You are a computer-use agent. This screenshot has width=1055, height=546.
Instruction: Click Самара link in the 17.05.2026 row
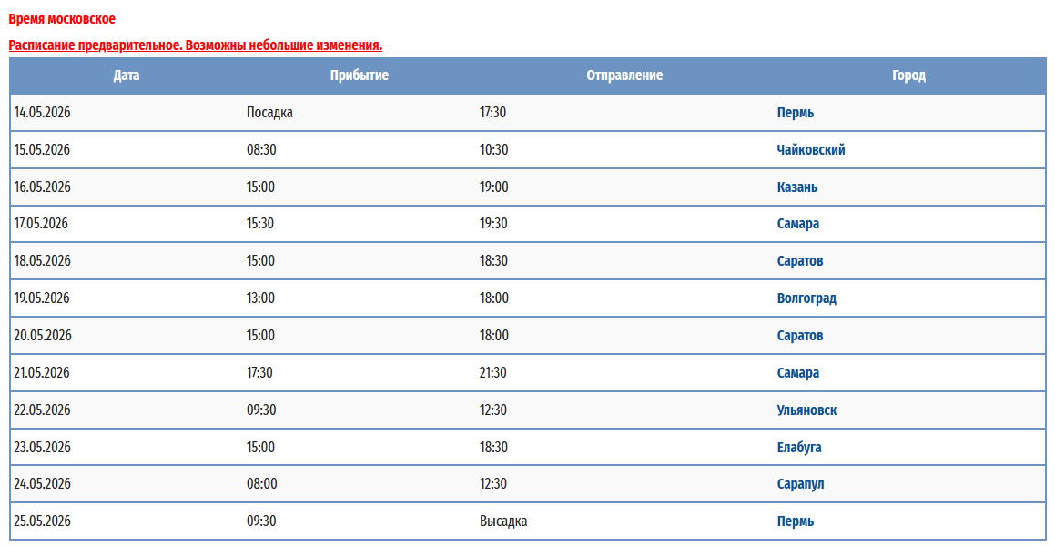pos(797,224)
